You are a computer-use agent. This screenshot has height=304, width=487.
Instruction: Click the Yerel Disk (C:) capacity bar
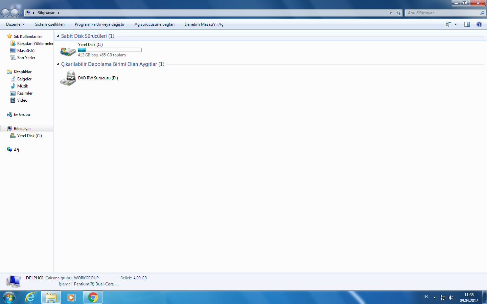[x=110, y=50]
